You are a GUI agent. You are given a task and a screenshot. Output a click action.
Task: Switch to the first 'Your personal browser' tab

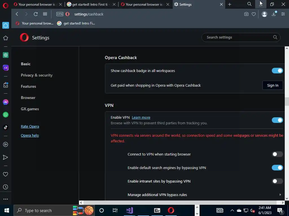click(x=36, y=4)
